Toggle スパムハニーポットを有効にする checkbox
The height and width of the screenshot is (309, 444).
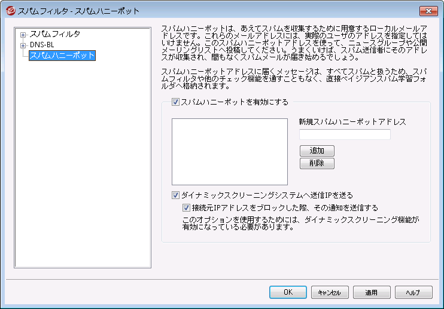pos(175,102)
